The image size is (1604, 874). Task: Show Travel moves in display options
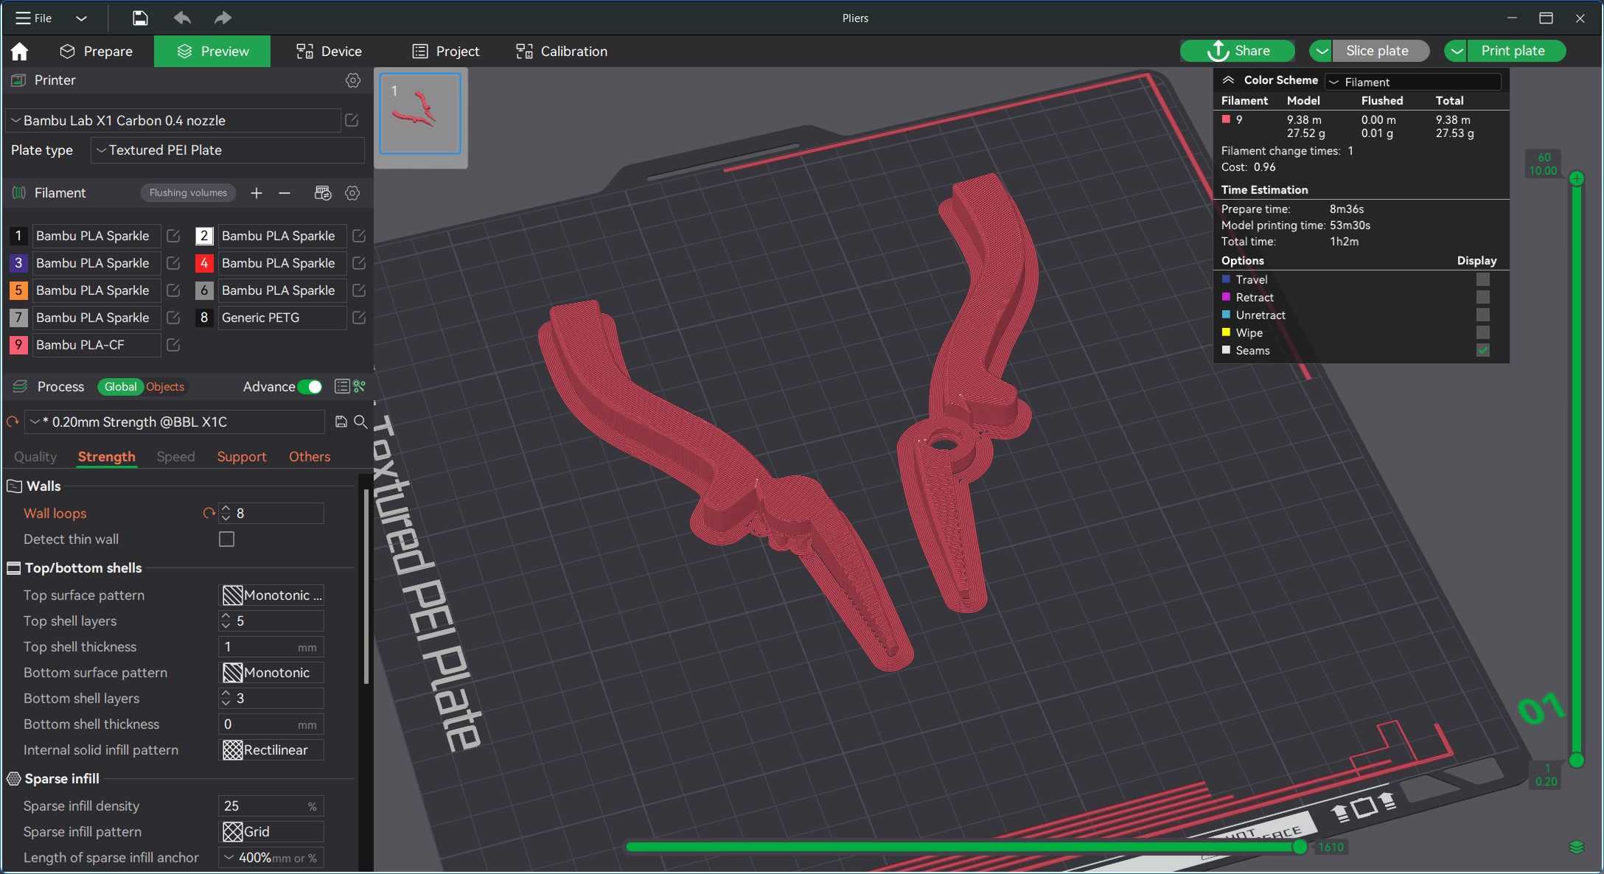coord(1483,280)
